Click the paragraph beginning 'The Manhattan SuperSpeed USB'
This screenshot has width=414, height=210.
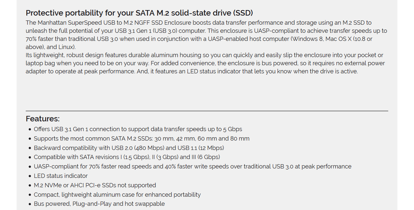tap(206, 35)
